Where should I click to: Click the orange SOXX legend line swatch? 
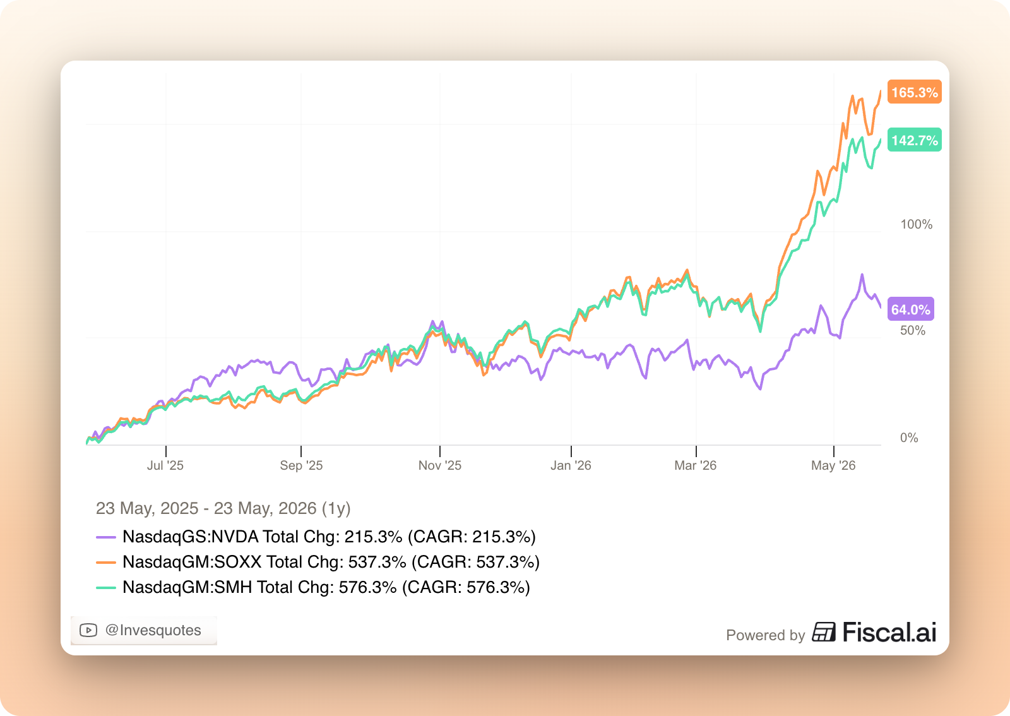[106, 563]
